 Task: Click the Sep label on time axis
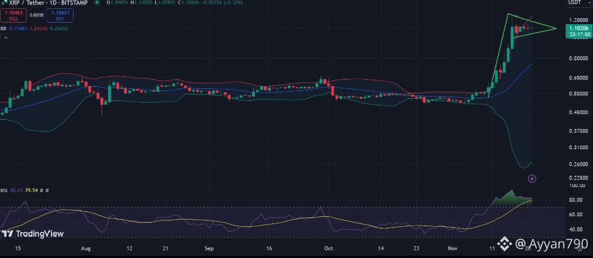tap(209, 249)
